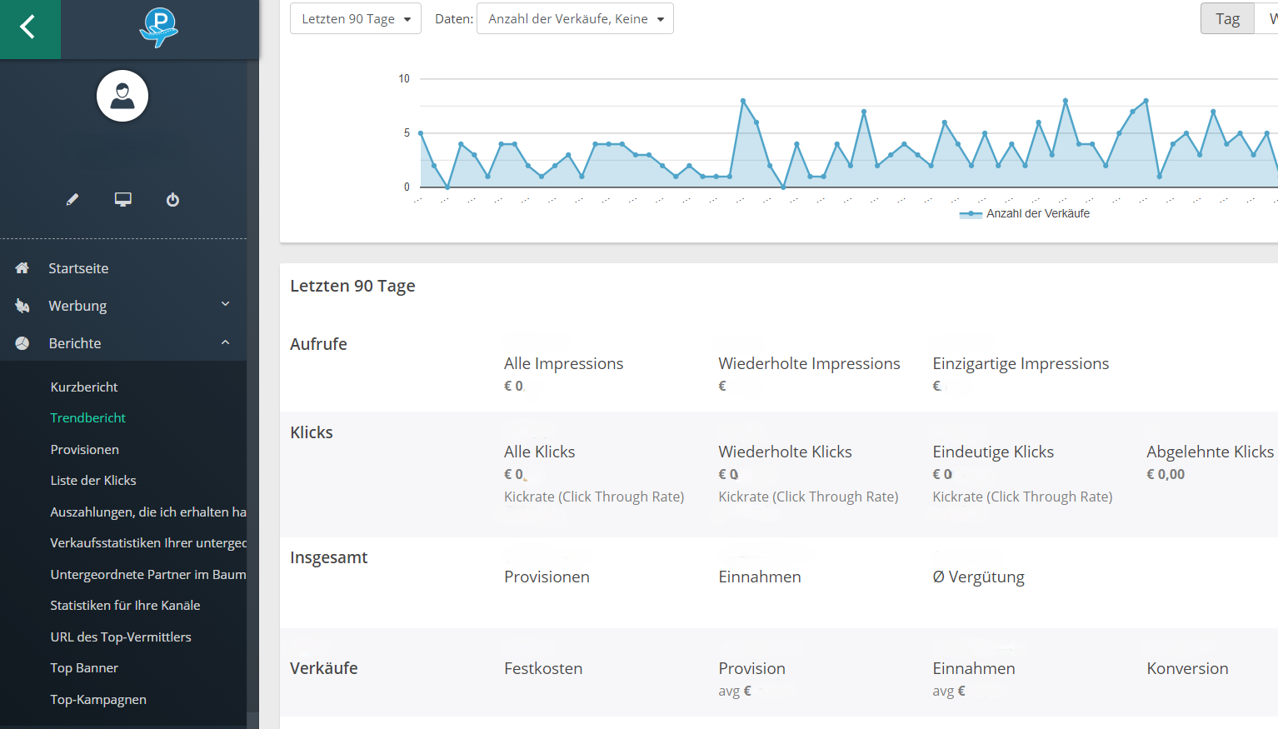Viewport: 1278px width, 729px height.
Task: Click Alle Klicks label
Action: pyautogui.click(x=539, y=452)
